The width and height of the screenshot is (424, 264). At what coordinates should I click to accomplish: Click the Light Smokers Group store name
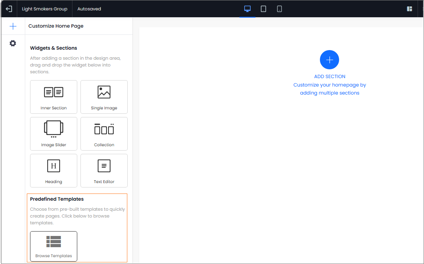pyautogui.click(x=44, y=9)
